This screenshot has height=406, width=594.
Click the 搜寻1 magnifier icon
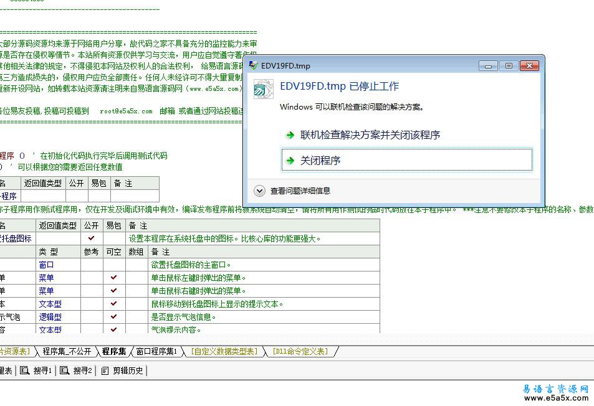click(x=25, y=371)
